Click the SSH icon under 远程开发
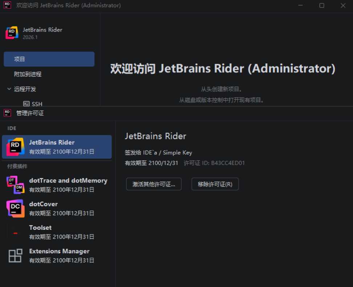The image size is (353, 287). pyautogui.click(x=26, y=104)
